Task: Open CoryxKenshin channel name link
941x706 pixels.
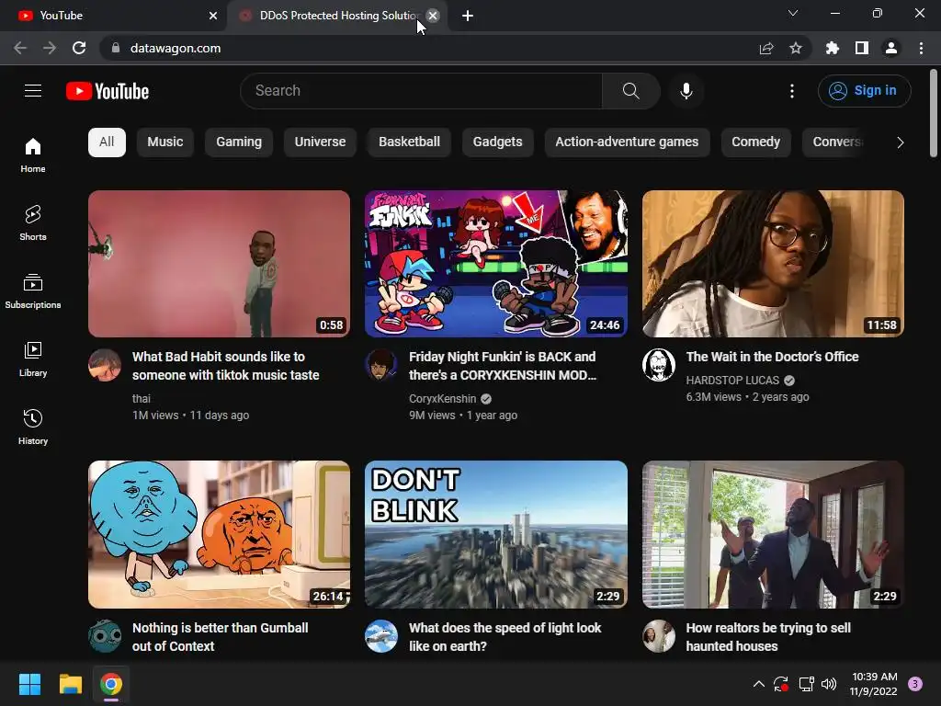Action: tap(442, 399)
